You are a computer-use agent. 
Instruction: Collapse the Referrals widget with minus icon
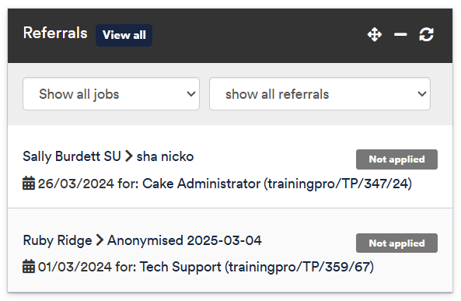400,35
